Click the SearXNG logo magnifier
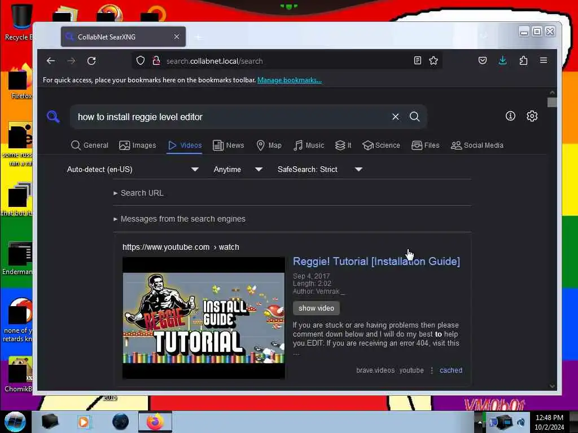Image resolution: width=578 pixels, height=433 pixels. [x=54, y=117]
